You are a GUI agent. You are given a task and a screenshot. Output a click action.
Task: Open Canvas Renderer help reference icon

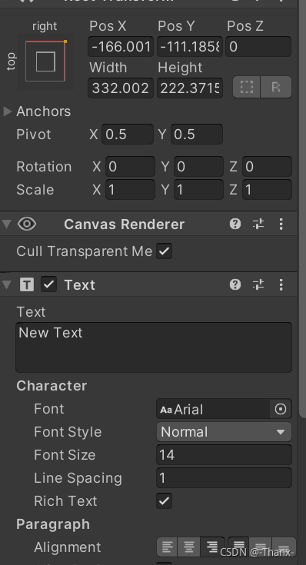[235, 224]
